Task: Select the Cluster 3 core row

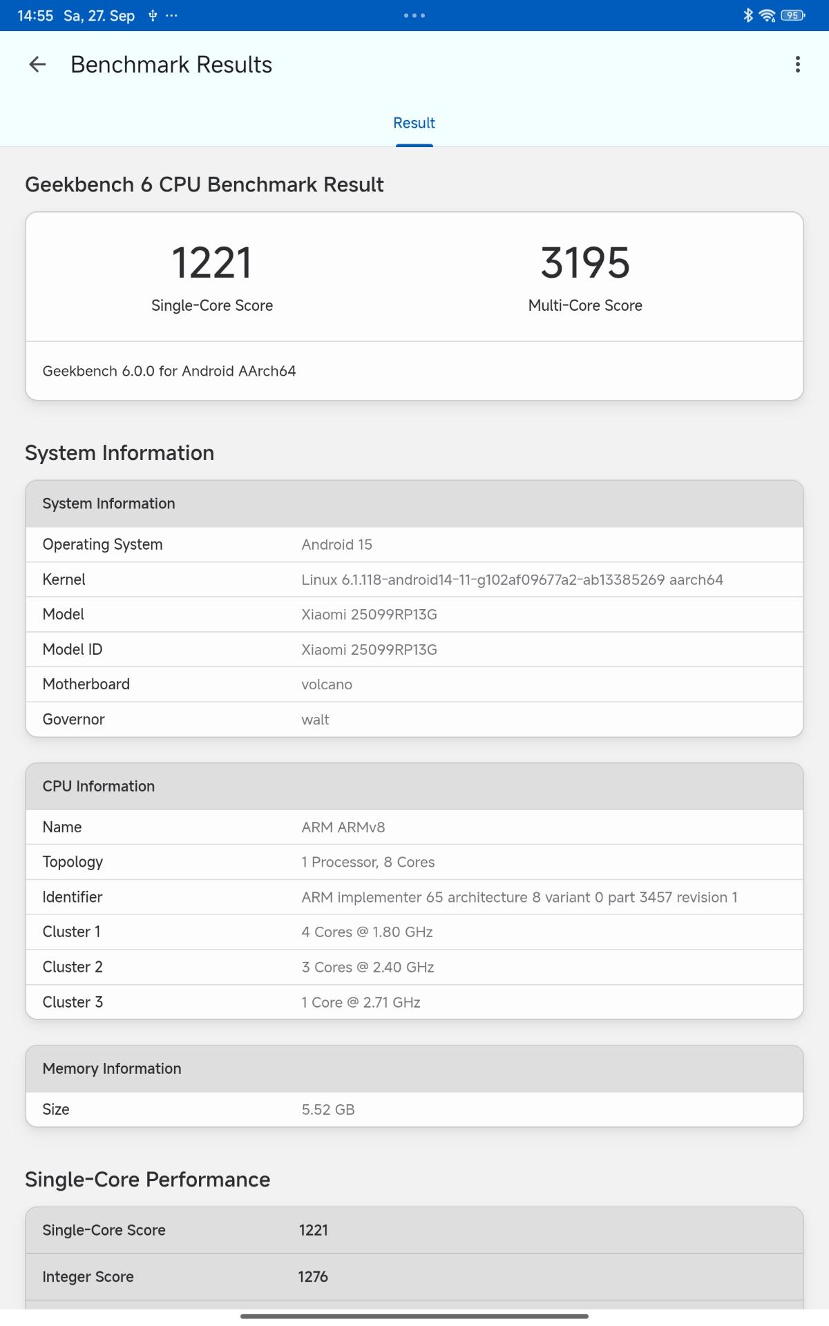Action: [414, 1002]
